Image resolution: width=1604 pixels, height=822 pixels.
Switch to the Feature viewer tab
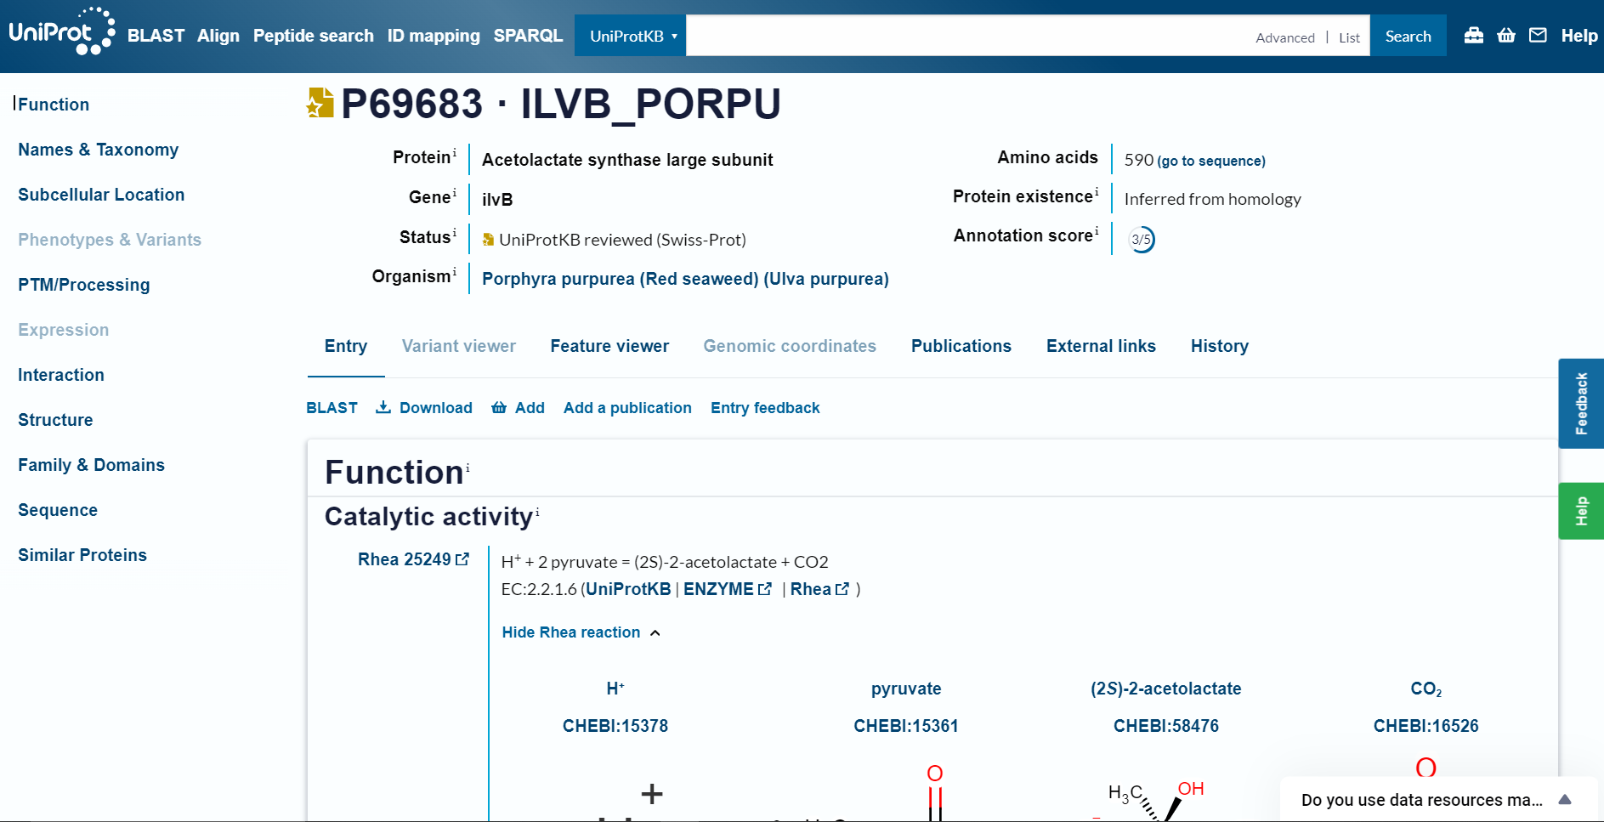pos(609,346)
